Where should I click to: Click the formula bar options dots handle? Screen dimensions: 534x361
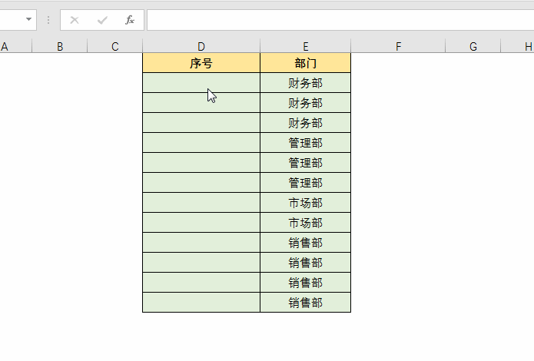click(x=48, y=20)
